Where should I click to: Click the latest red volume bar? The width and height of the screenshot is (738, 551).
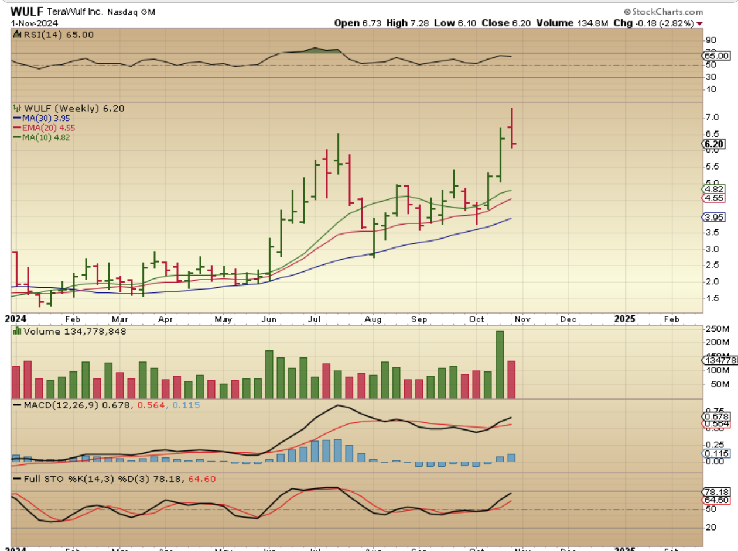(x=511, y=380)
